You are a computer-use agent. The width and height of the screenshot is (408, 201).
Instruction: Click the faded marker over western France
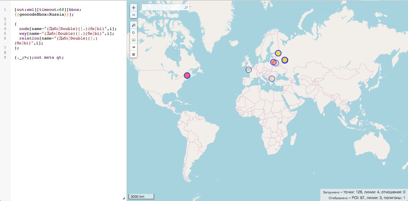249,69
